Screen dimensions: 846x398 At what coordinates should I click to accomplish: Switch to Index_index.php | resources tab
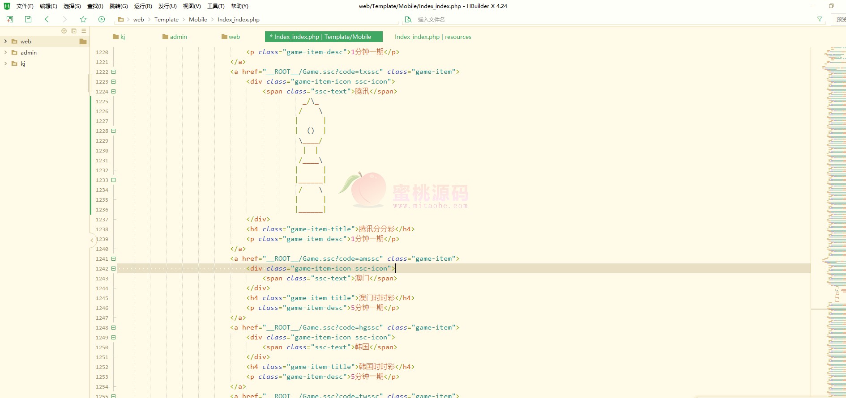click(433, 37)
